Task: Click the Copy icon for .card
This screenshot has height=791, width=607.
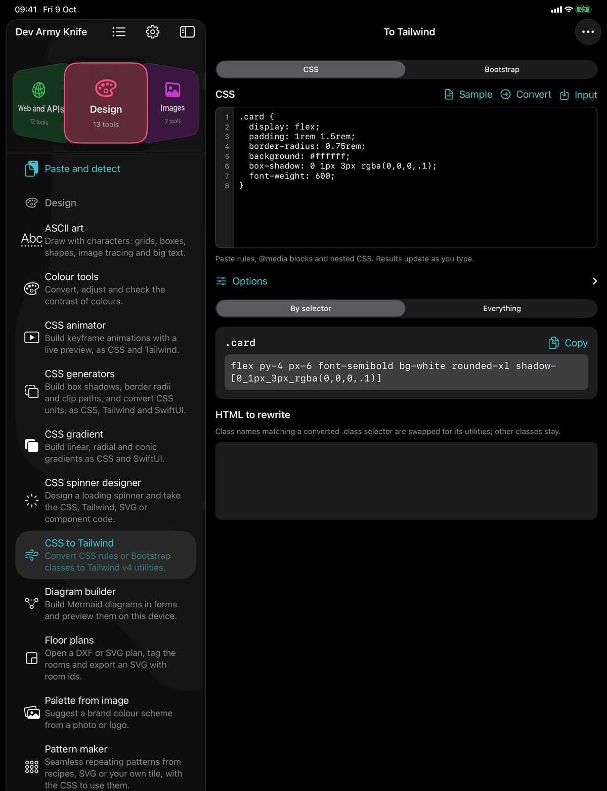Action: (554, 343)
